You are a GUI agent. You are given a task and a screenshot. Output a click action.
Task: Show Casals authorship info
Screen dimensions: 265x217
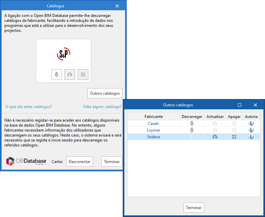251,123
